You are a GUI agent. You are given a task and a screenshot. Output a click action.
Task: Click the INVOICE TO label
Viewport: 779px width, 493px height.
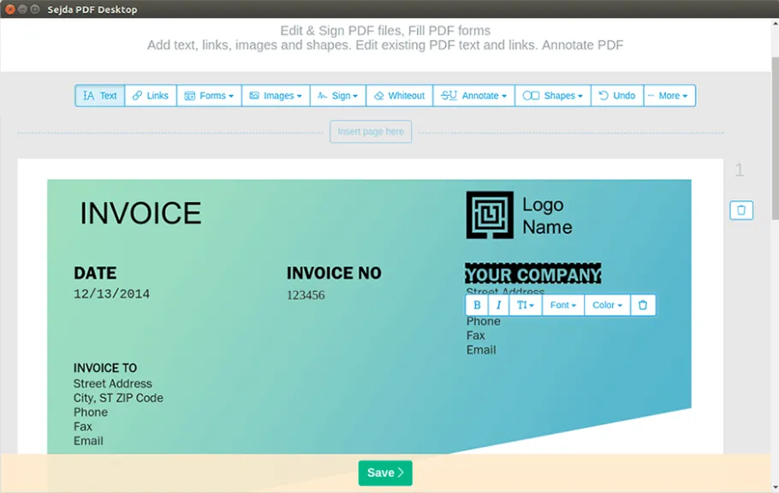[x=104, y=368]
